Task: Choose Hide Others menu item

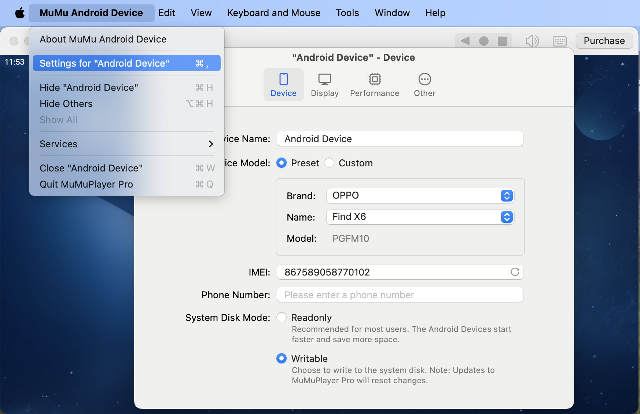Action: (126, 104)
